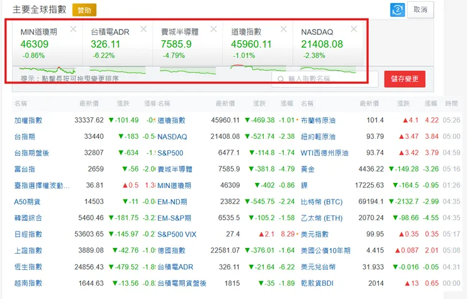Screen dimensions: 467x299
Task: Open the 越南指數 link
Action: (x=28, y=283)
